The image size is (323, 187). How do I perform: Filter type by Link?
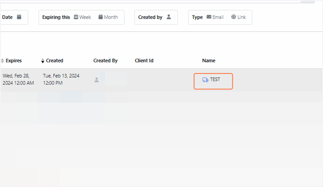pyautogui.click(x=238, y=17)
